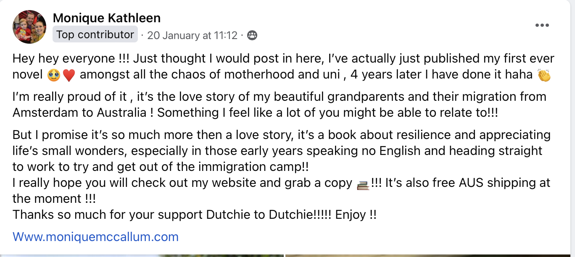Open the right photo below the post
575x257 pixels.
[429, 255]
